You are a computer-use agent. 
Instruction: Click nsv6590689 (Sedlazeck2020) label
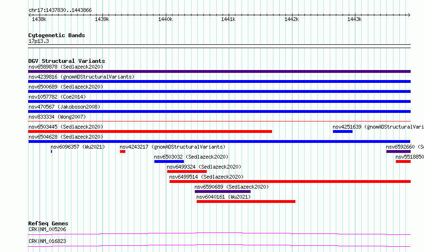pyautogui.click(x=232, y=187)
